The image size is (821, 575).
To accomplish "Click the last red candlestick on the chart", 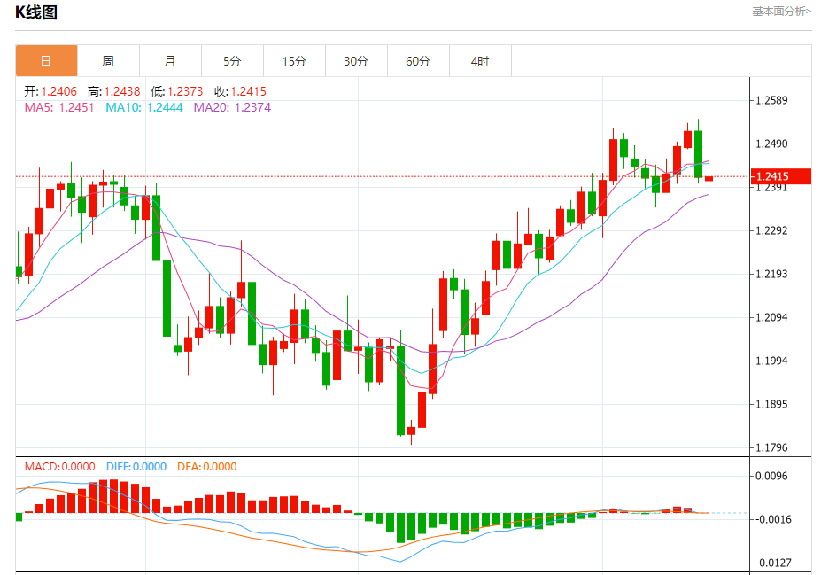I will tap(709, 179).
